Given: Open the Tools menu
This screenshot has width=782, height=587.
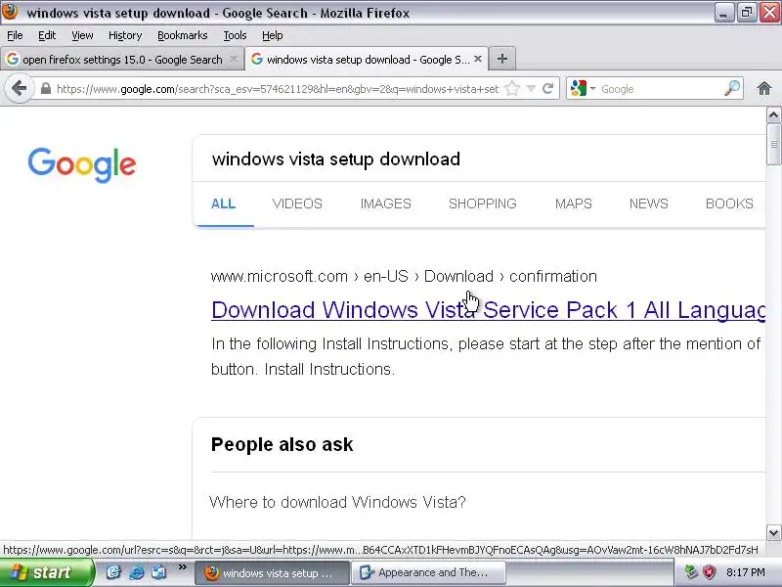Looking at the screenshot, I should [x=235, y=35].
